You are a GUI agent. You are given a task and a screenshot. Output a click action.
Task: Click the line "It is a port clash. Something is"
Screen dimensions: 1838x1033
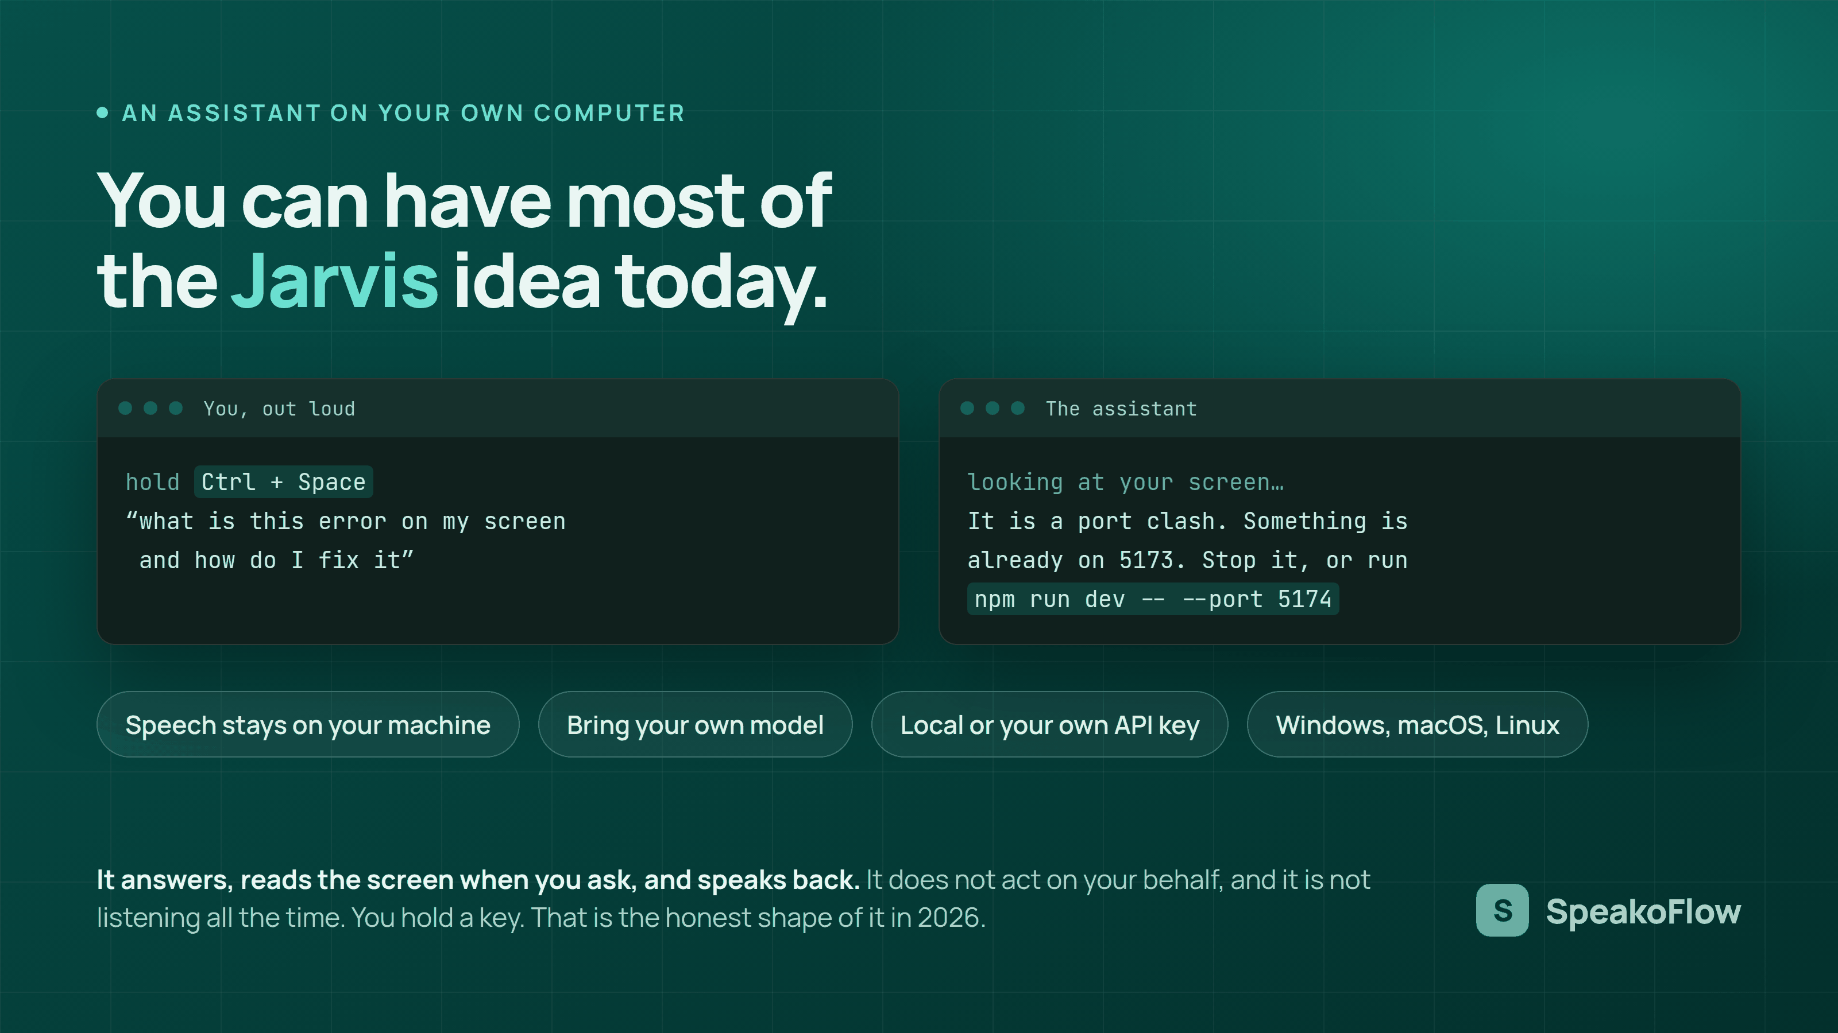pyautogui.click(x=1187, y=521)
